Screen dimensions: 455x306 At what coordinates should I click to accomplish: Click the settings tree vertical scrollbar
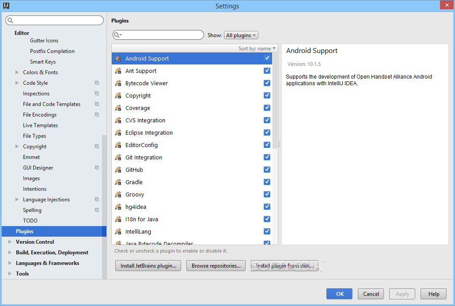[104, 207]
